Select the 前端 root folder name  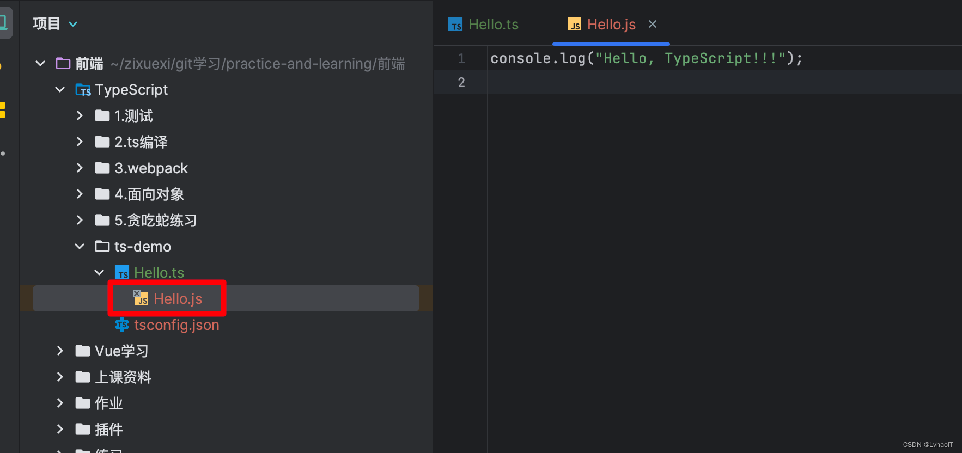(x=89, y=63)
